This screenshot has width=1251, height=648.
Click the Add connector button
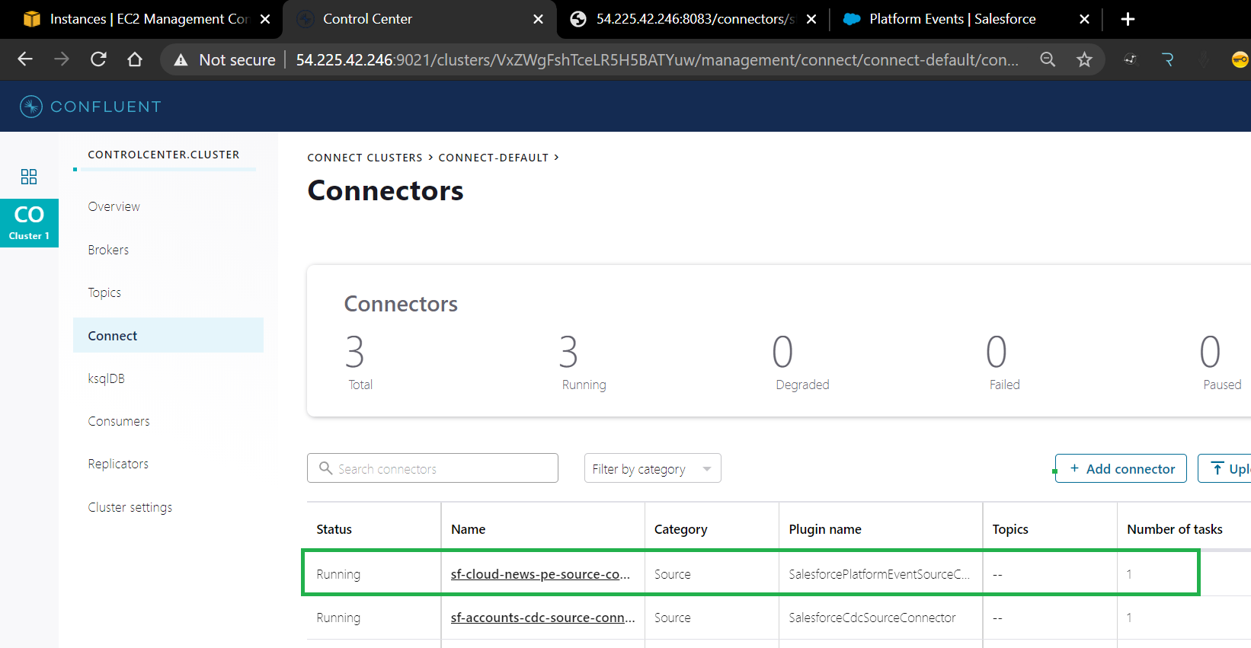[x=1121, y=469]
